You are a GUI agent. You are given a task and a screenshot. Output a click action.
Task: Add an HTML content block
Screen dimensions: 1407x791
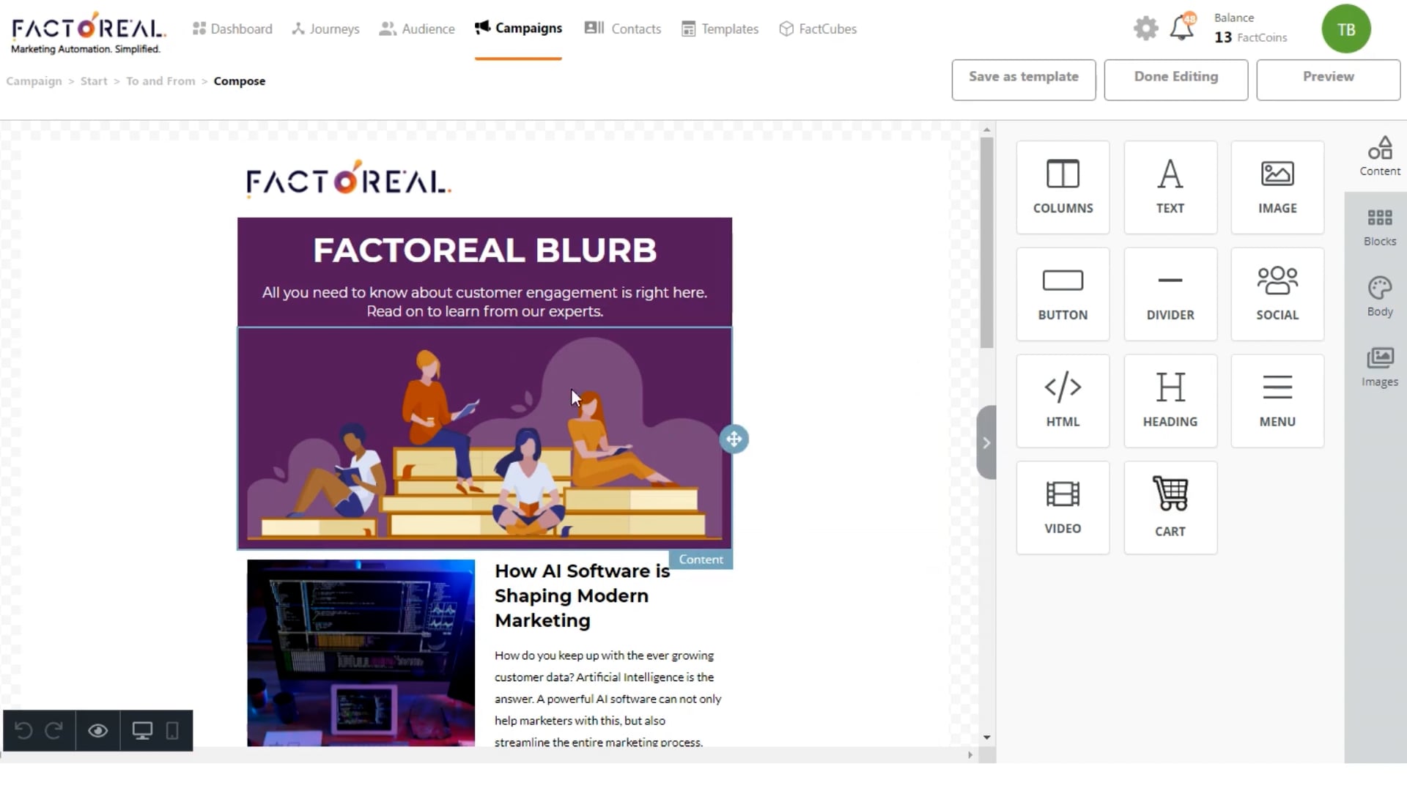coord(1063,401)
